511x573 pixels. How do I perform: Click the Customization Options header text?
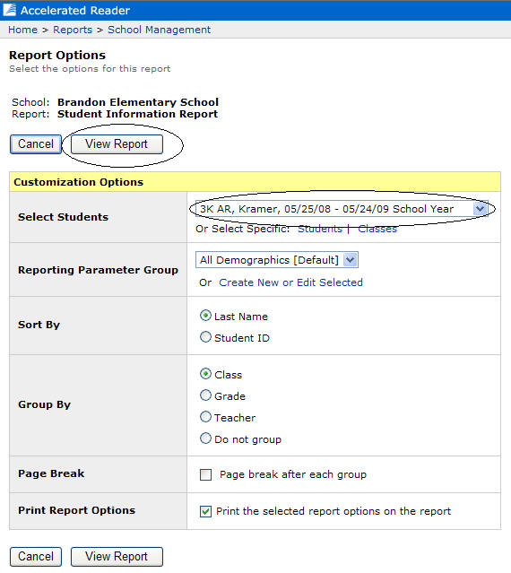[79, 182]
